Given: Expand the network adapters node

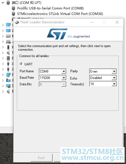Looking at the screenshot, I should tap(3, 75).
